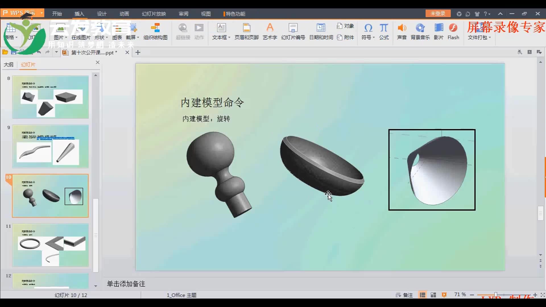
Task: Open the Design (设计) ribbon tab
Action: pos(102,14)
